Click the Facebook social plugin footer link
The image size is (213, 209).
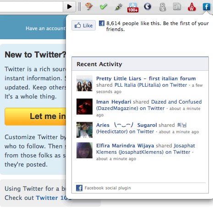pos(108,188)
